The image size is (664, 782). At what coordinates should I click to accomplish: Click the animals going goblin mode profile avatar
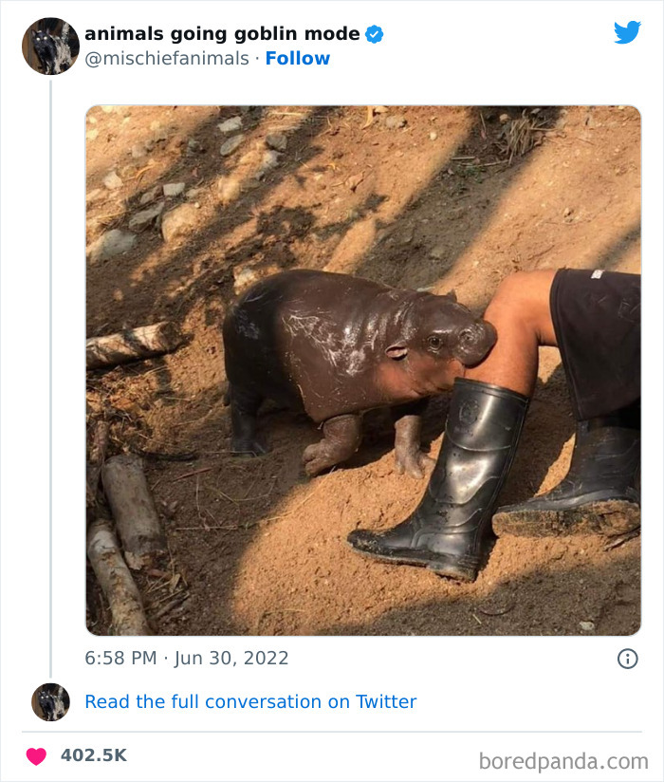50,46
